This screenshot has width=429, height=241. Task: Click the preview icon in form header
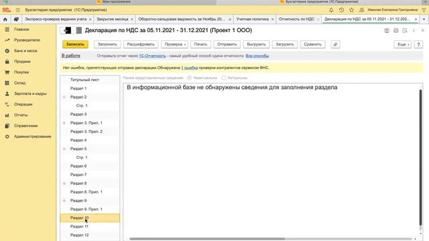point(405,31)
